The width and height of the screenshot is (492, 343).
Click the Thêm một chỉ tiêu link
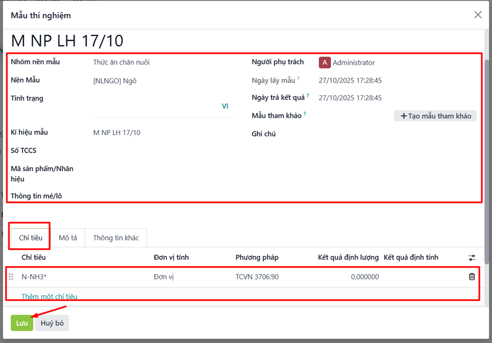pos(49,297)
